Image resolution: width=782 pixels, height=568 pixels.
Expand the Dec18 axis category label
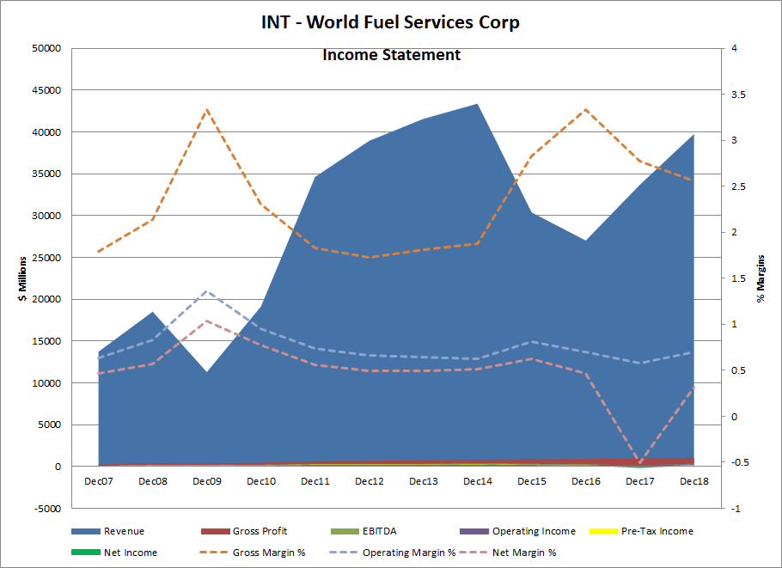click(696, 481)
